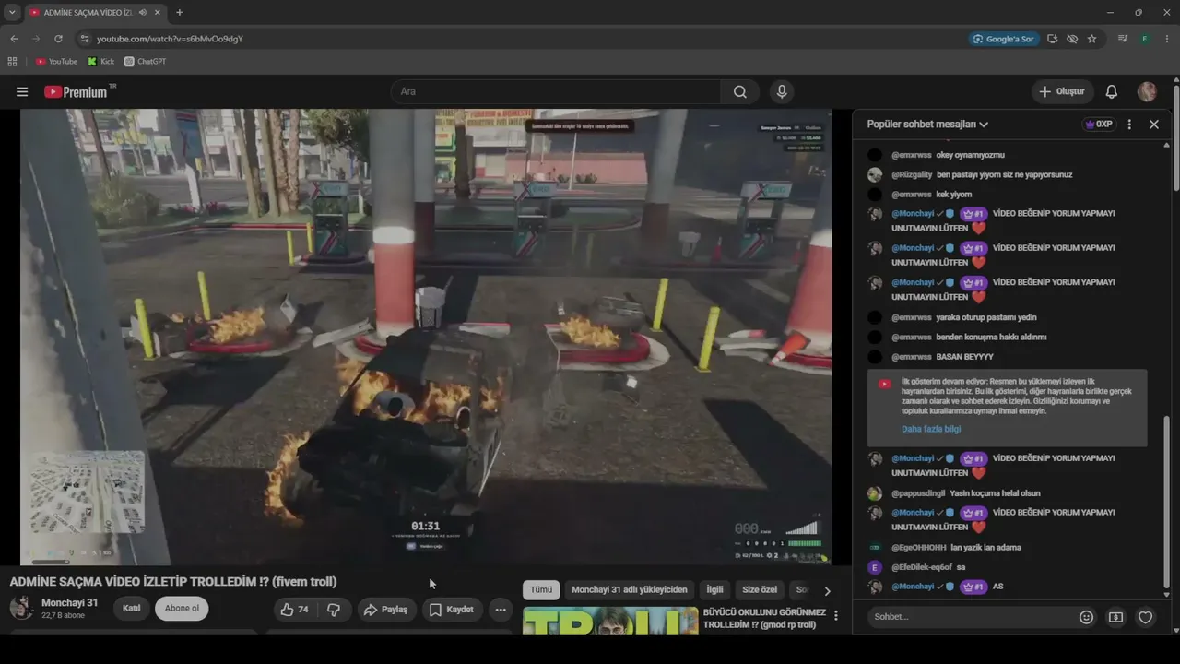1180x664 pixels.
Task: Open Monchayi 31 channel name link
Action: pos(69,603)
